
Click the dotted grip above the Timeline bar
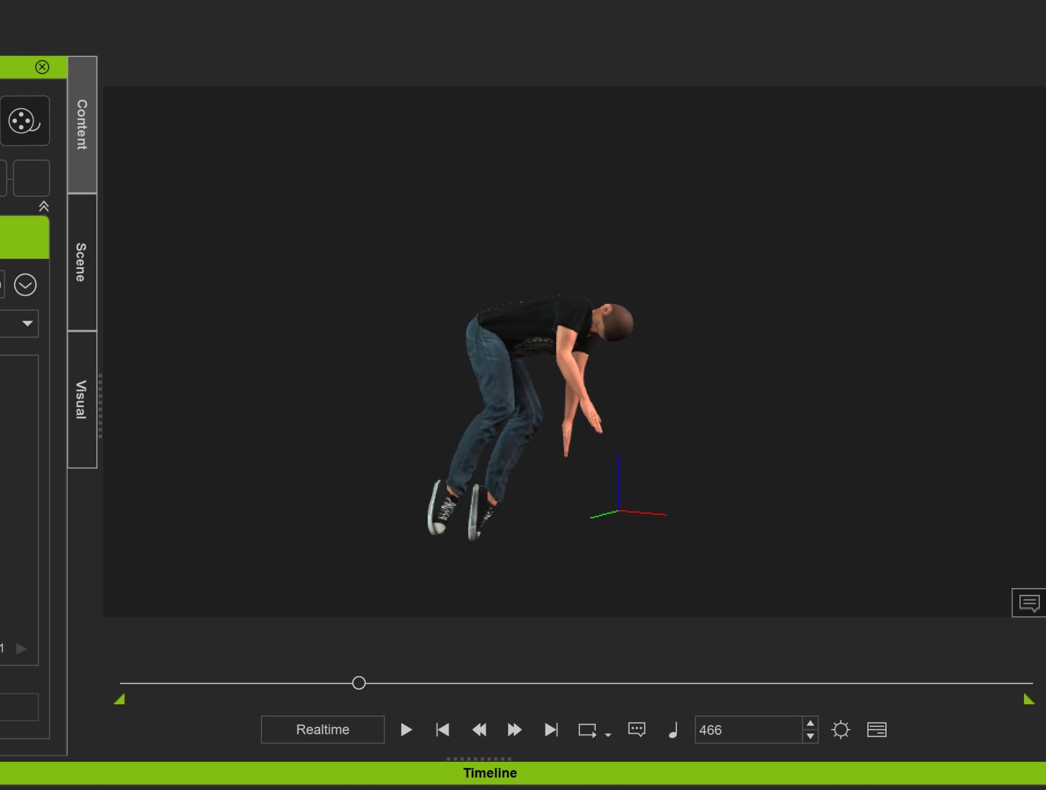coord(479,758)
